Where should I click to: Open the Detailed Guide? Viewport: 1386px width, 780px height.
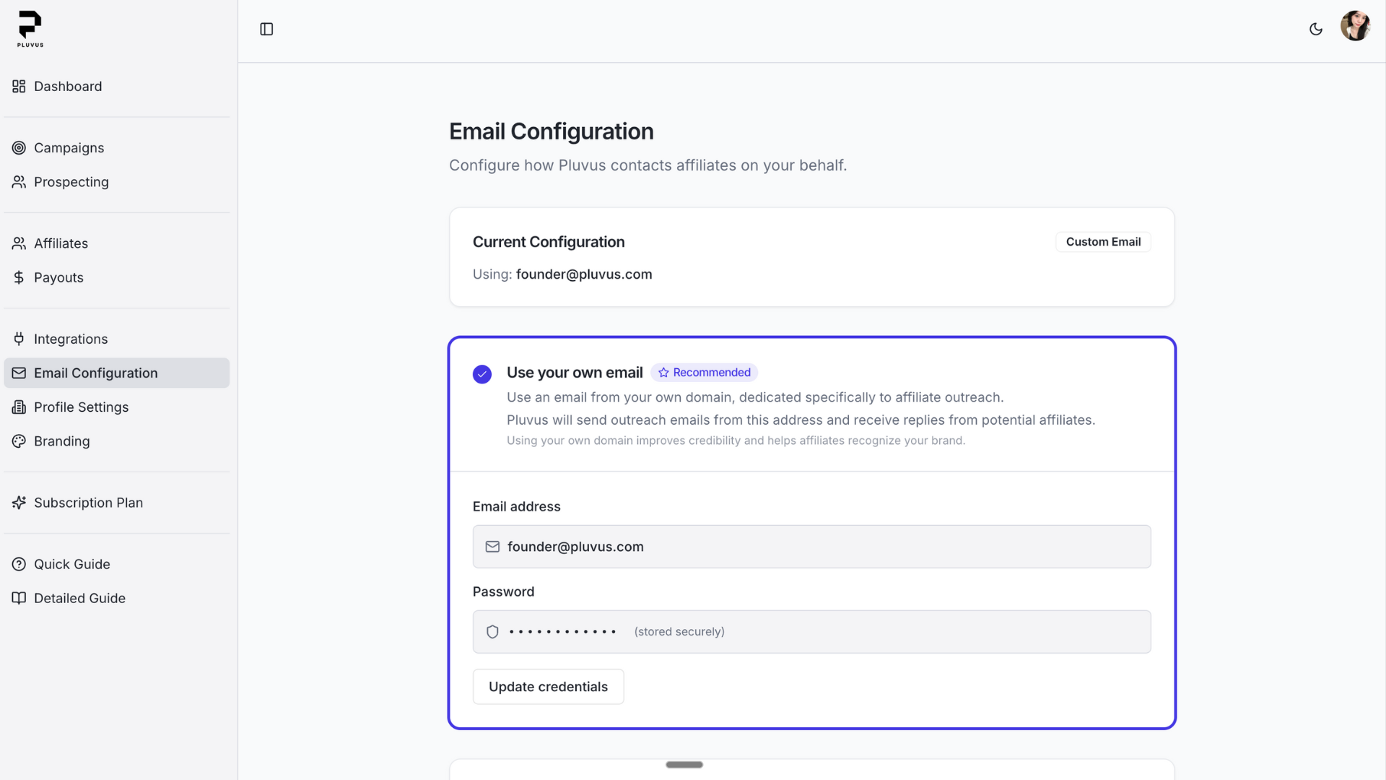click(117, 598)
